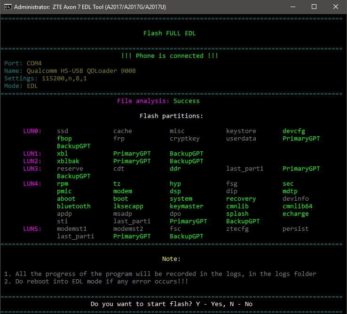Click the 'rpm' partition name

[x=63, y=184]
